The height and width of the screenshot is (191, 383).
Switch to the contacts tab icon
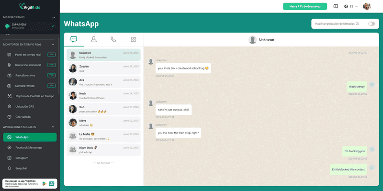[x=93, y=39]
